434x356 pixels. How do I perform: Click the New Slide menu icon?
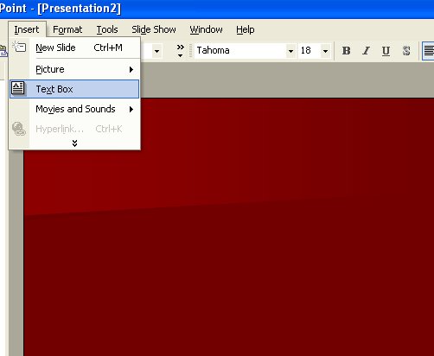[x=19, y=47]
